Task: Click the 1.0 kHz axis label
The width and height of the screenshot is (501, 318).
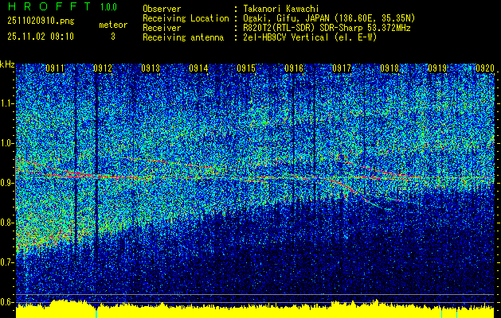Action: (x=6, y=144)
